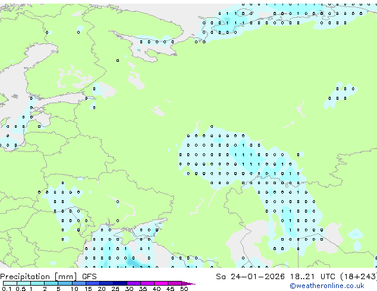Click the legend value label '45'
The width and height of the screenshot is (377, 291).
tap(170, 289)
